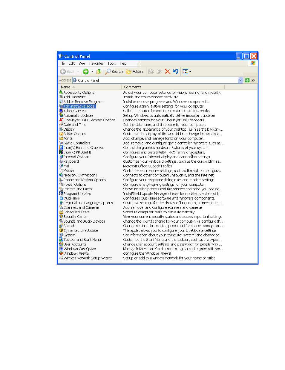Image resolution: width=285 pixels, height=370 pixels.
Task: Open the Keyboard icon
Action: pyautogui.click(x=61, y=161)
